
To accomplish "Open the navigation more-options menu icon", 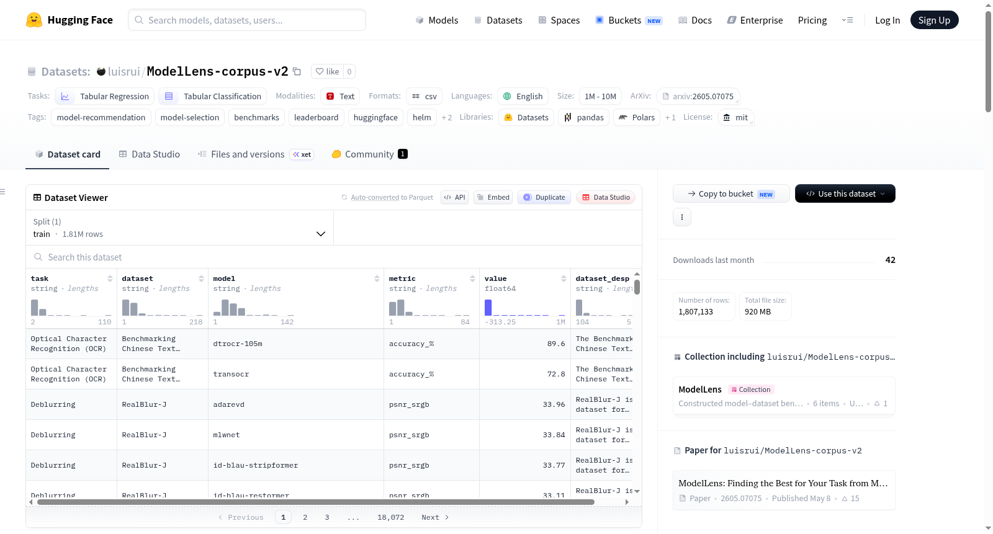I will tap(847, 20).
